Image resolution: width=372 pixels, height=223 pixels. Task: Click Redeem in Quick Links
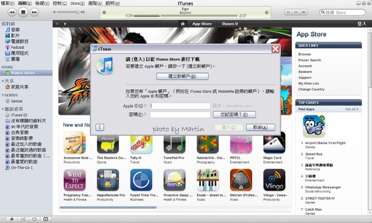[x=305, y=72]
